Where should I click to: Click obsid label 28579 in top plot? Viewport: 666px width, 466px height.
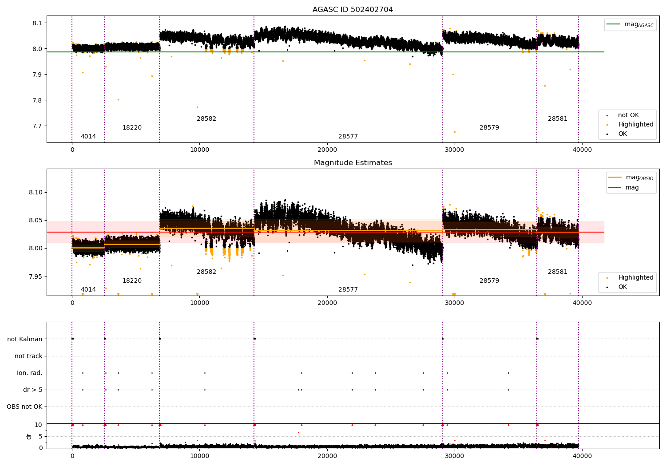coord(489,128)
